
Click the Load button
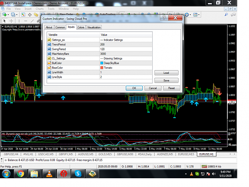click(x=166, y=73)
